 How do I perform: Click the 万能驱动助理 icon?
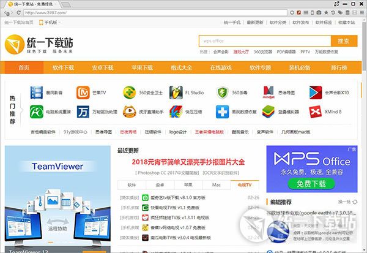83,111
